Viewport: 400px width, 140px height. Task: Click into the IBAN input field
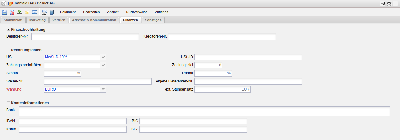72,121
